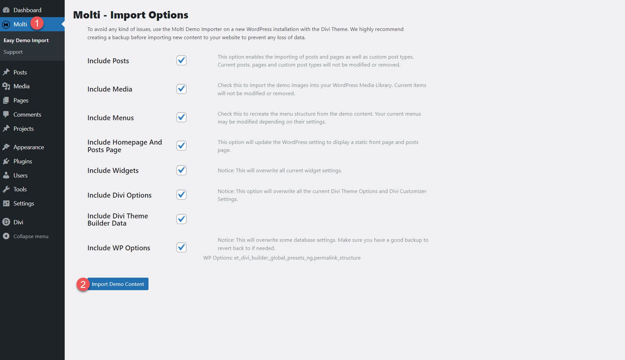Expand the Appearance submenu

point(28,147)
